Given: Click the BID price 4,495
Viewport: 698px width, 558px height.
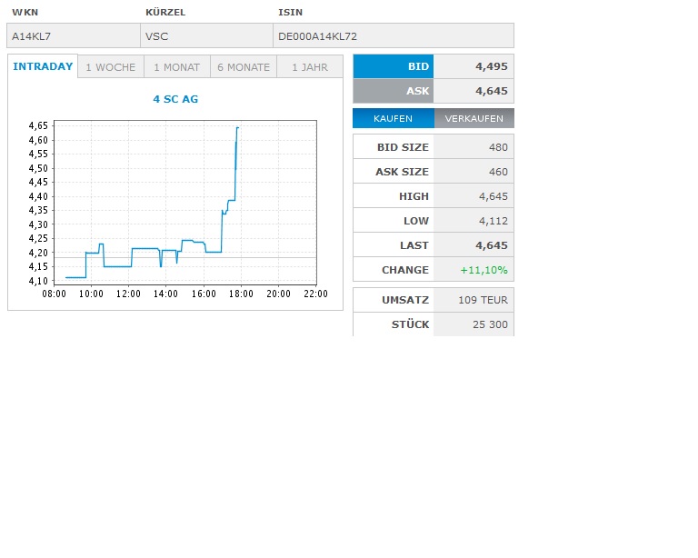Looking at the screenshot, I should pyautogui.click(x=474, y=66).
